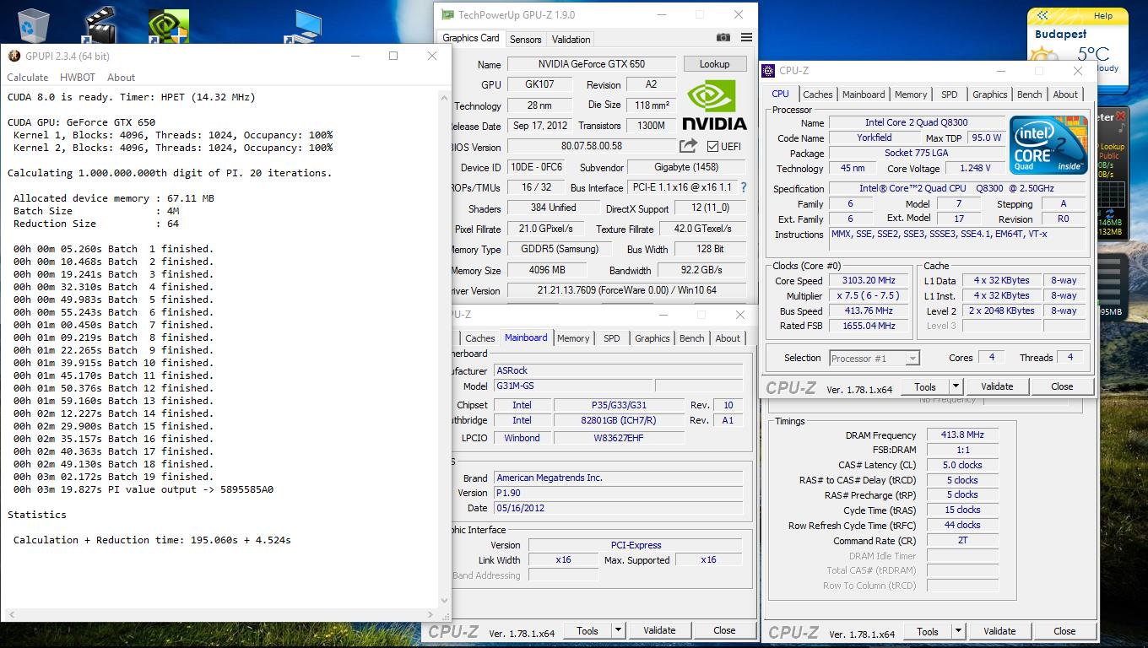Viewport: 1148px width, 648px height.
Task: Toggle the UEFI checkbox in GPU-Z
Action: tap(713, 146)
